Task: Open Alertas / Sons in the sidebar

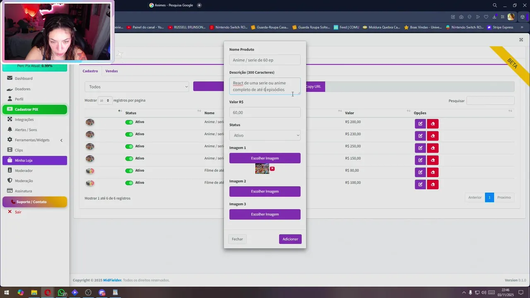Action: point(26,130)
